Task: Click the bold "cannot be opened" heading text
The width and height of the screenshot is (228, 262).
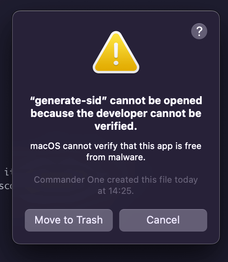Action: tap(156, 101)
